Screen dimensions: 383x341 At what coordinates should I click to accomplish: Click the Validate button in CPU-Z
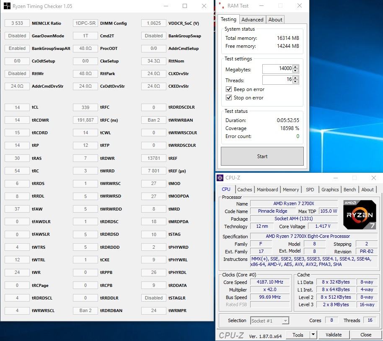(334, 335)
